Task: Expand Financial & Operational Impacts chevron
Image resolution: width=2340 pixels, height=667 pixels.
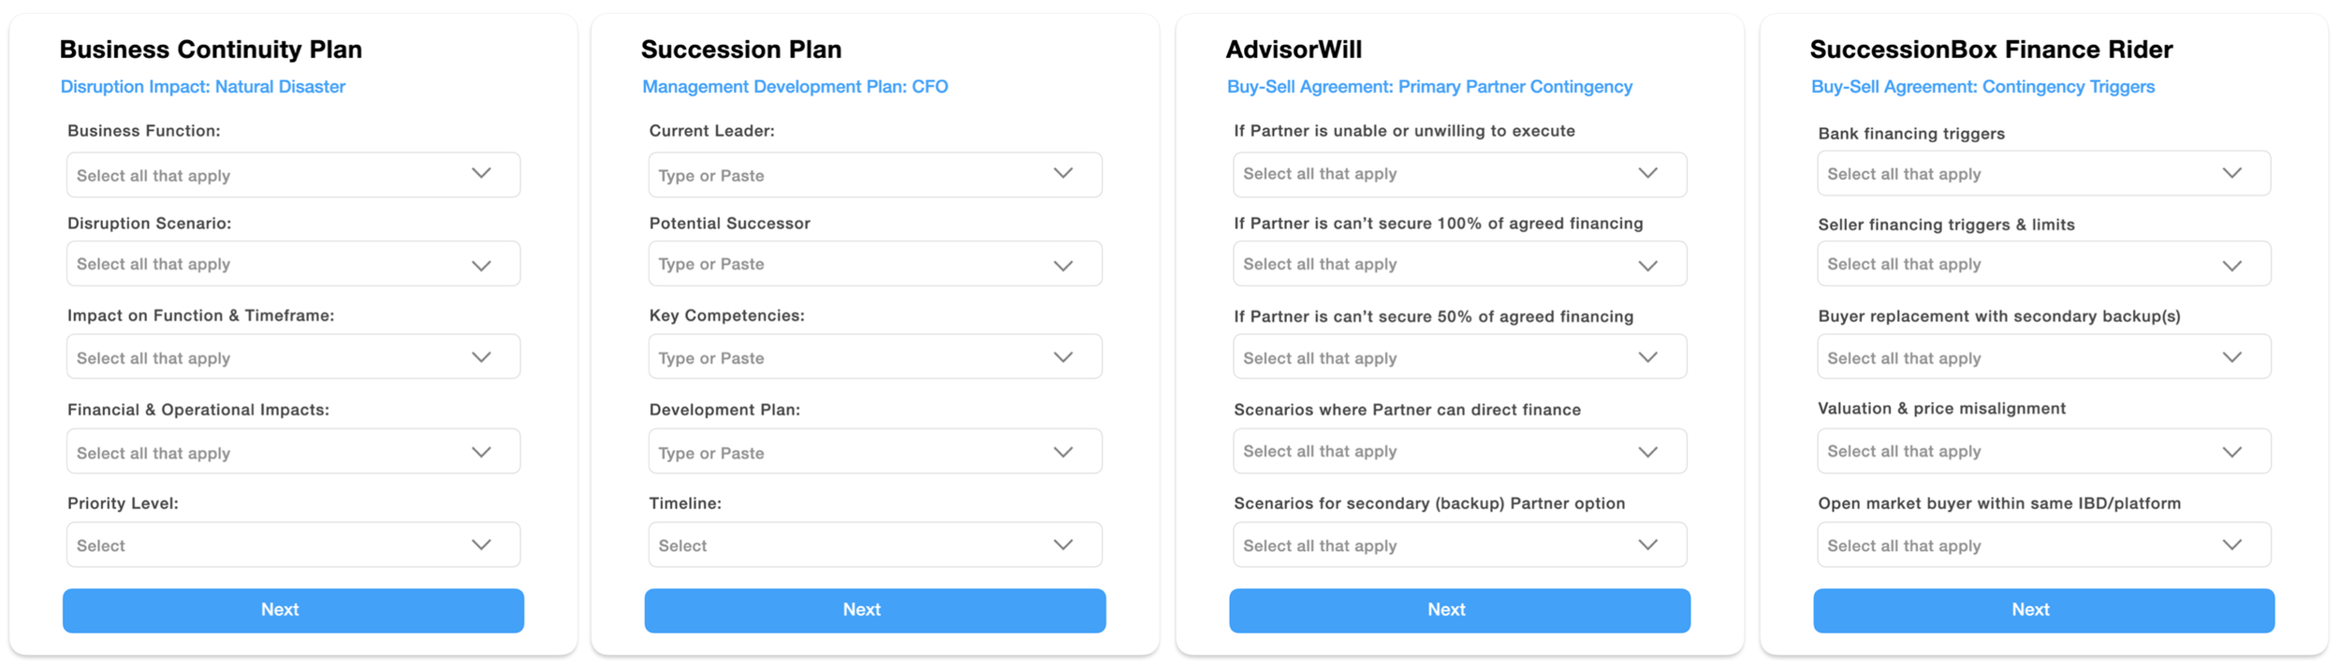Action: 481,452
